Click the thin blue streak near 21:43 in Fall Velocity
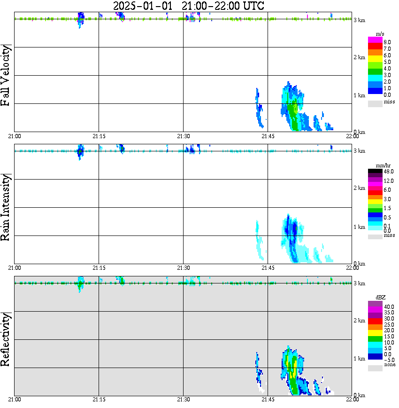 pyautogui.click(x=260, y=108)
